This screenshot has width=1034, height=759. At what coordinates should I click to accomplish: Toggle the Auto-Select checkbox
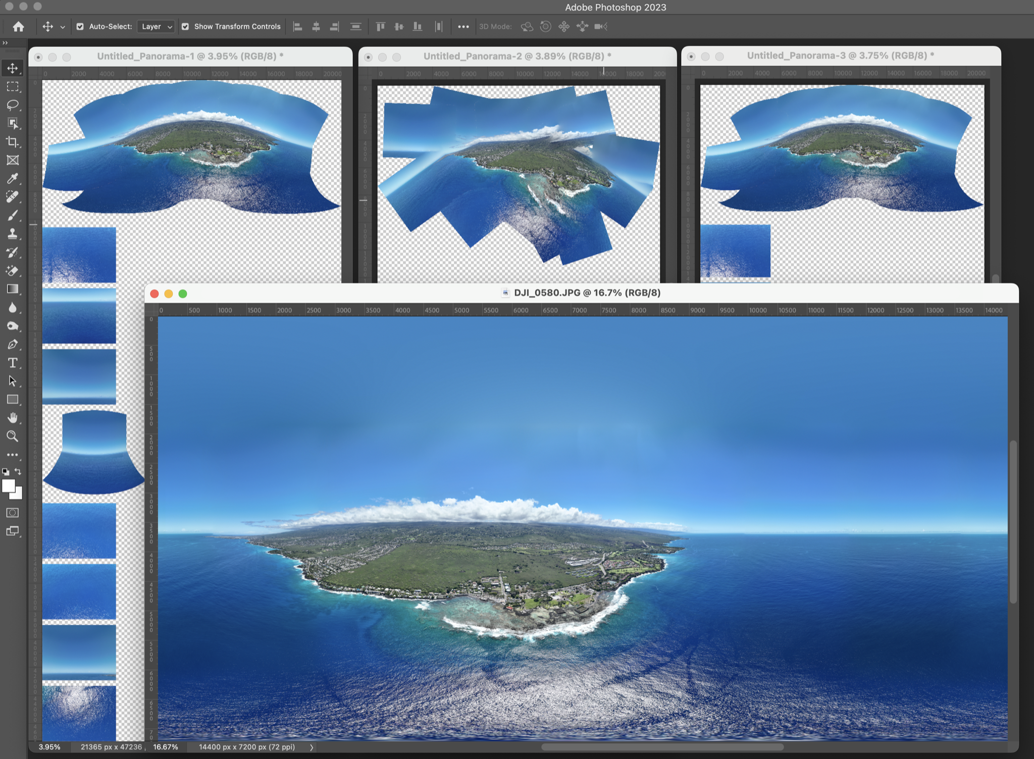point(80,27)
